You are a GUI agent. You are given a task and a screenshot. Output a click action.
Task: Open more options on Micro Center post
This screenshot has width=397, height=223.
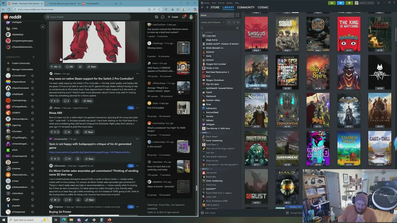(137, 166)
